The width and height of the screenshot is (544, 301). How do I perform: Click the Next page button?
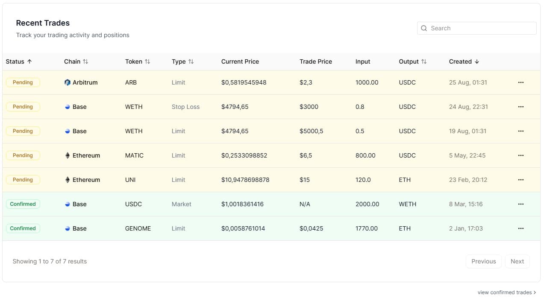click(517, 261)
